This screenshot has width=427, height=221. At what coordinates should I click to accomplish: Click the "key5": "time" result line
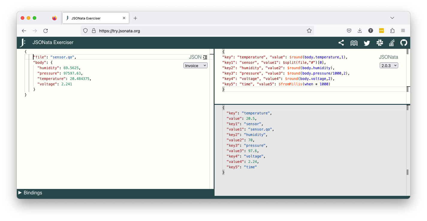[x=242, y=167]
